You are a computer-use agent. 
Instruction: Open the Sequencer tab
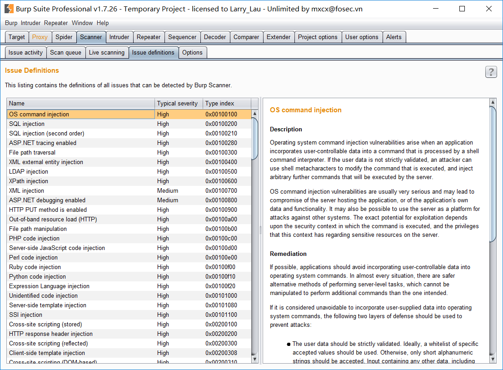pos(182,37)
